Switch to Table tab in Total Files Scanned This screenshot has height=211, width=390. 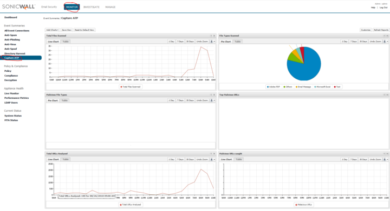(66, 42)
